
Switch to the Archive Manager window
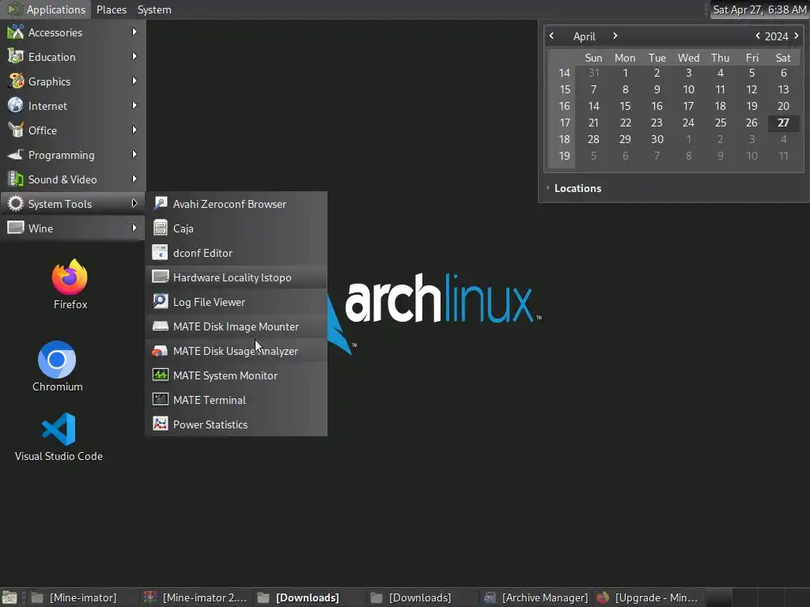(536, 598)
